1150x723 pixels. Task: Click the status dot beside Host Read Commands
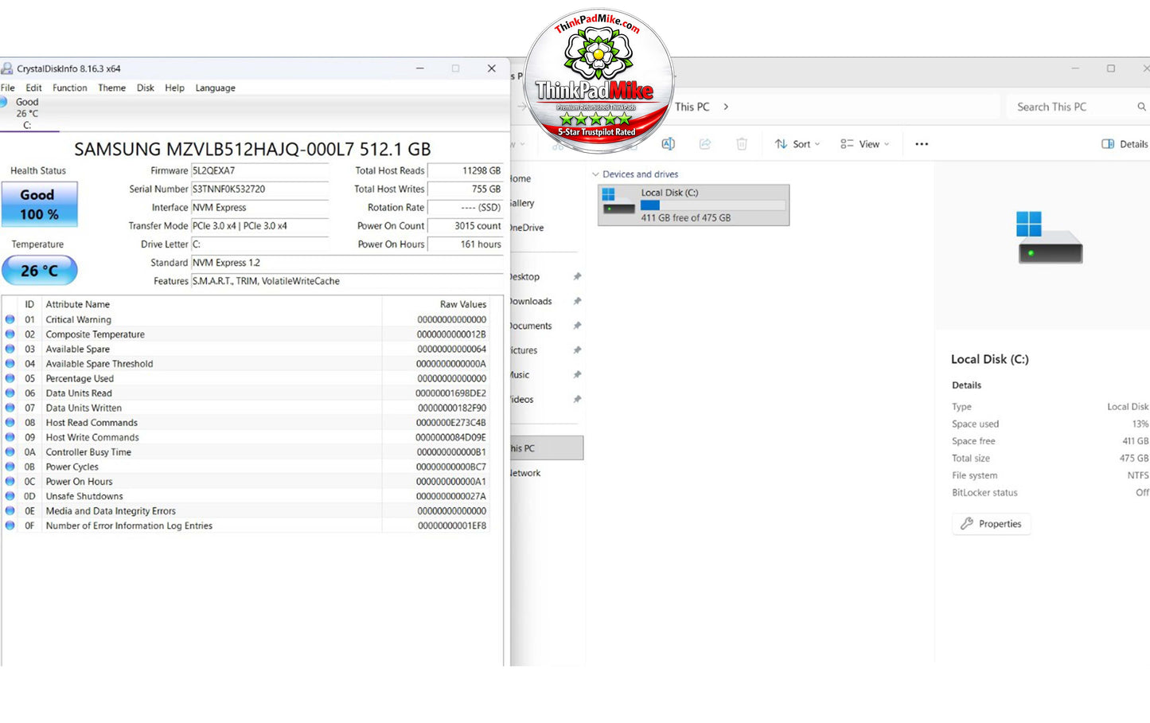[10, 423]
